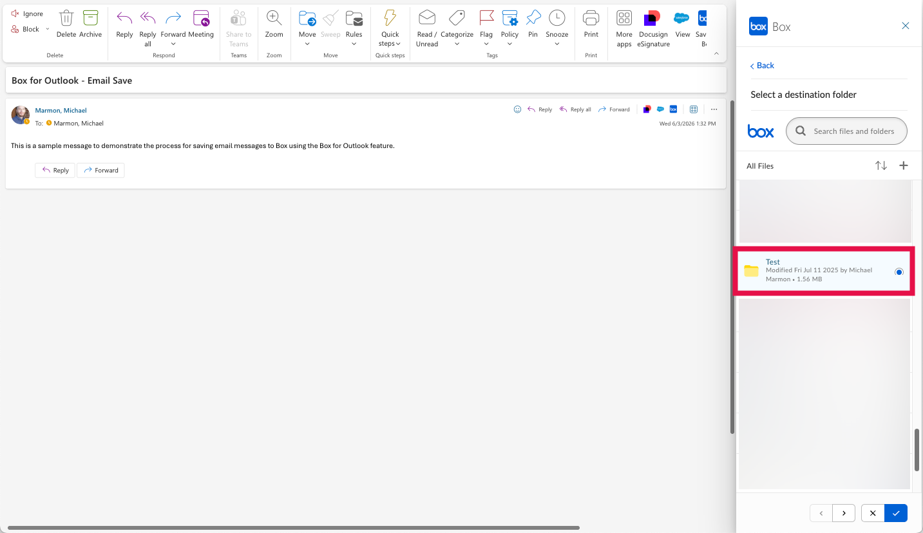Click the Salesforce View ribbon button
Screen dimensions: 923x533
(x=682, y=24)
